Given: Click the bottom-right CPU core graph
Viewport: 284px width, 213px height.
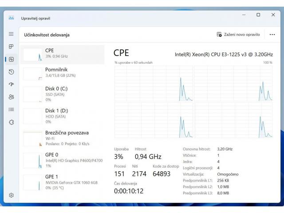Looking at the screenshot, I should click(x=233, y=120).
